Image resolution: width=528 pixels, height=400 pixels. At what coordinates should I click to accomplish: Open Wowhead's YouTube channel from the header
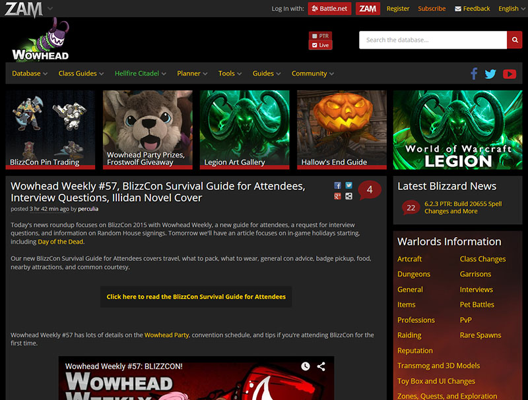tap(510, 74)
